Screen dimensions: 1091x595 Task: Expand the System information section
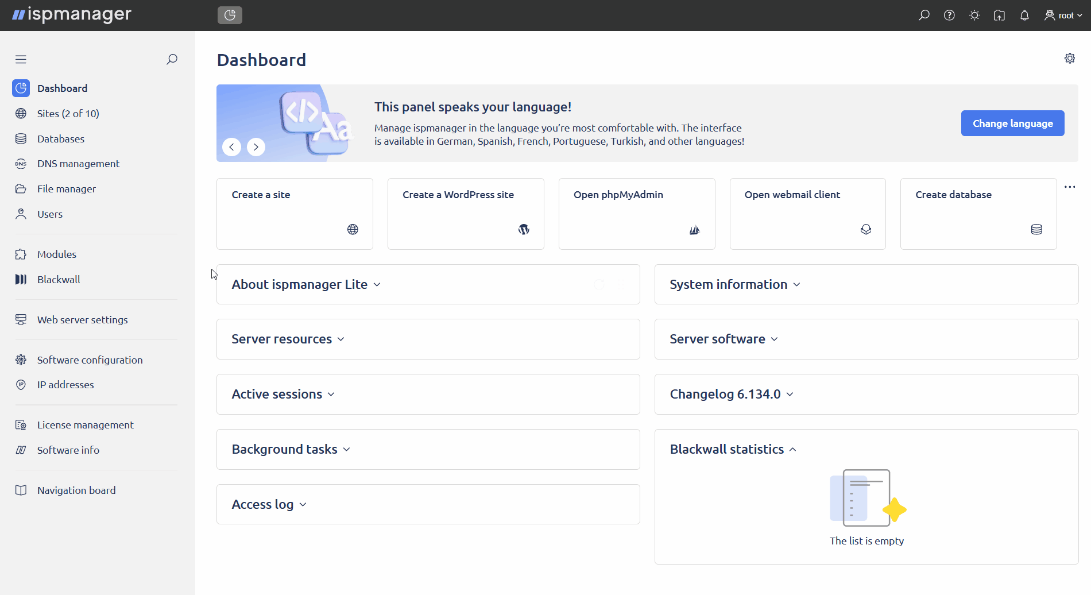coord(734,285)
